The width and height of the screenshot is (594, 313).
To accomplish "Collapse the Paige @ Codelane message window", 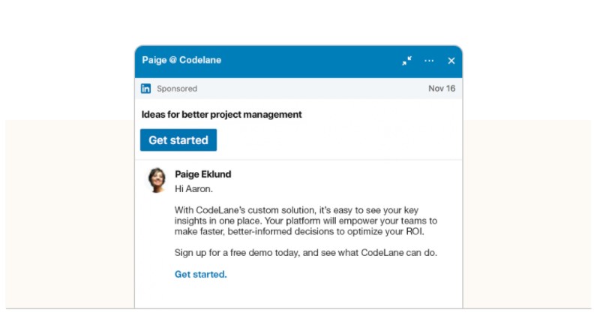I will pyautogui.click(x=406, y=61).
